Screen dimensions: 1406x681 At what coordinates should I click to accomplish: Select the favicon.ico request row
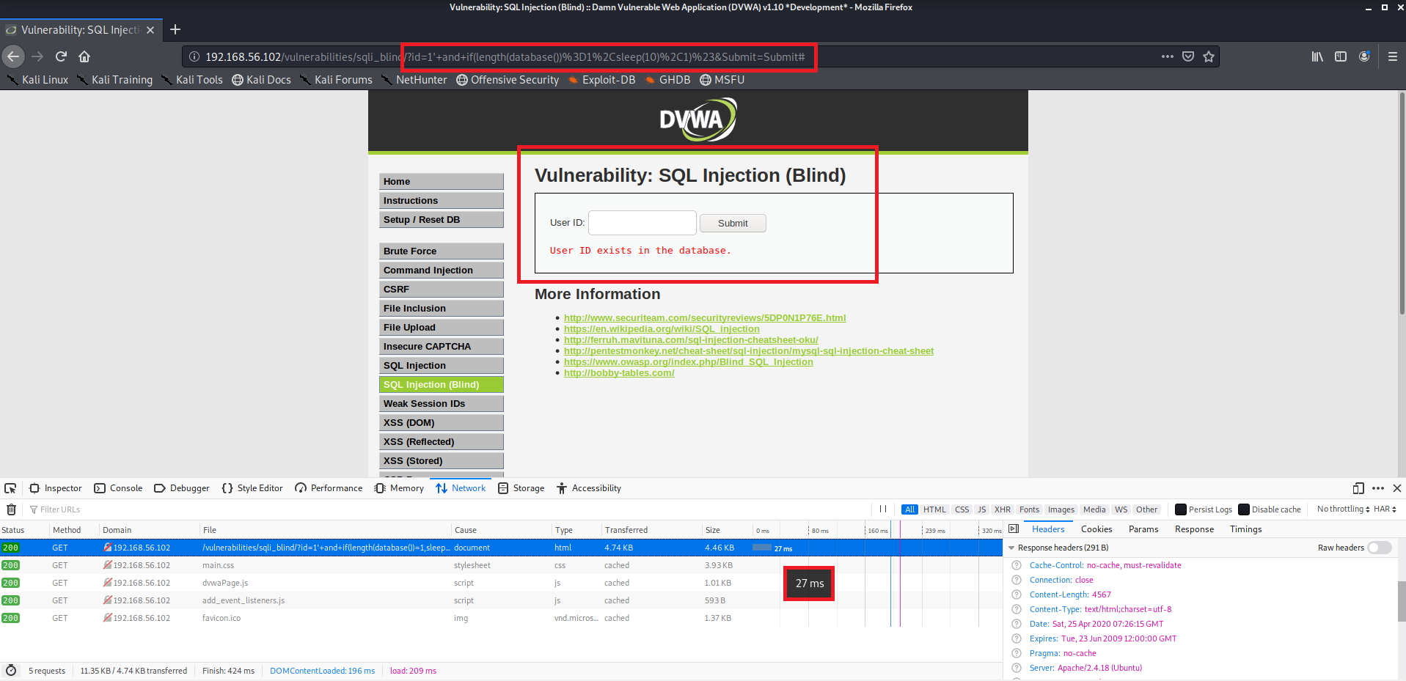pos(501,618)
